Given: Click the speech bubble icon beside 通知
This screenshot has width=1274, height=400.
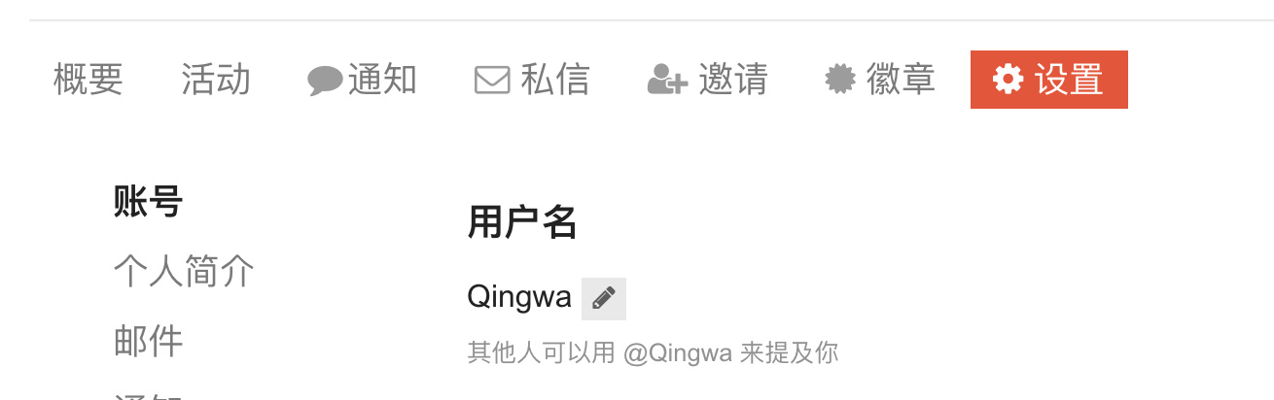Looking at the screenshot, I should (325, 81).
